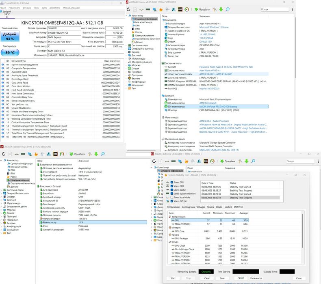Toggle OSD panel icon in summary AIDA64 toolbar

click(180, 9)
